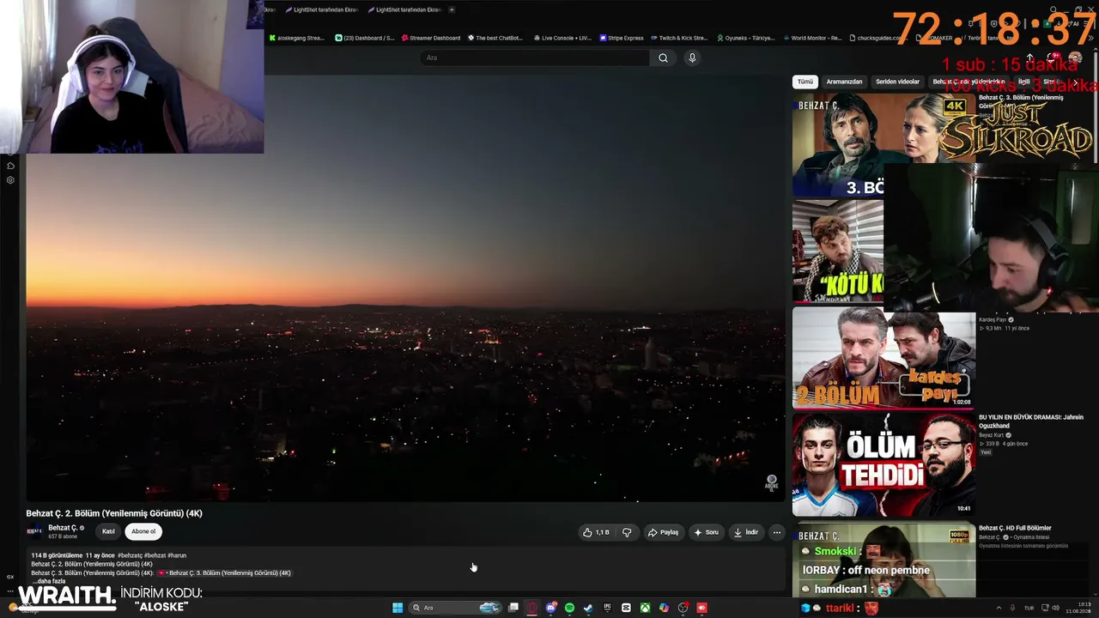The height and width of the screenshot is (618, 1099).
Task: Open the ÖLÜM TEHDİDİ video thumbnail
Action: pos(883,465)
